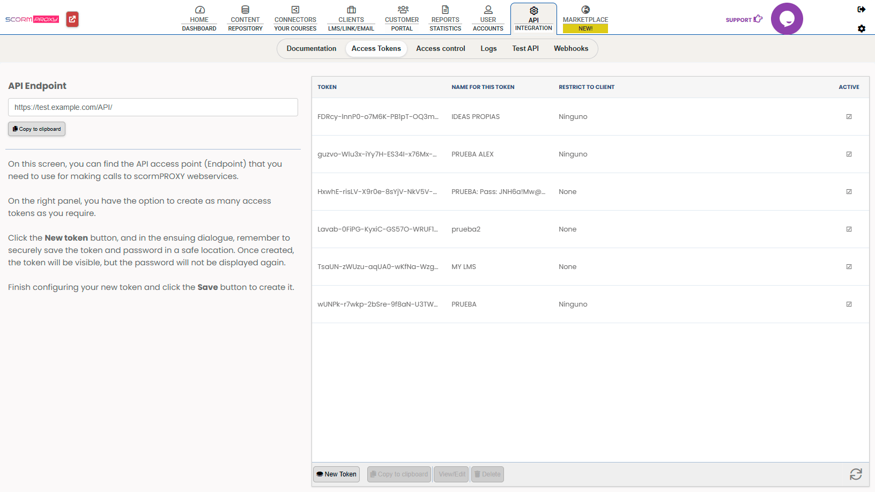Click the TOKEN column header
Screen dimensions: 875x492
(x=327, y=87)
